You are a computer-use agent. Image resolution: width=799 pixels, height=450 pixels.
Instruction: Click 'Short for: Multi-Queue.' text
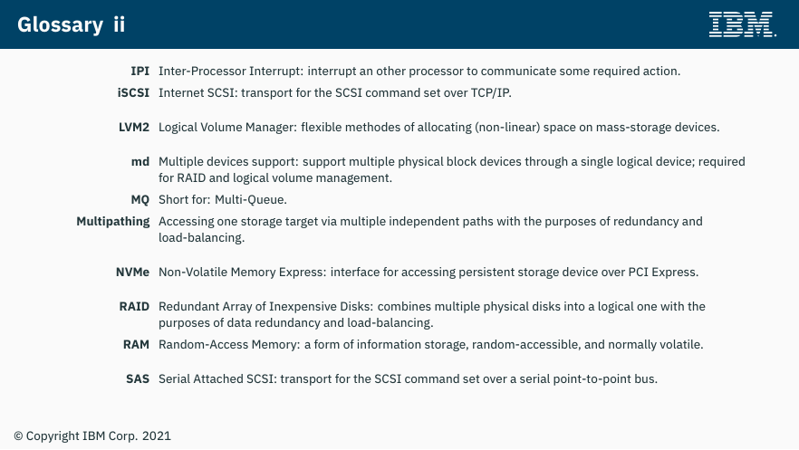point(223,200)
